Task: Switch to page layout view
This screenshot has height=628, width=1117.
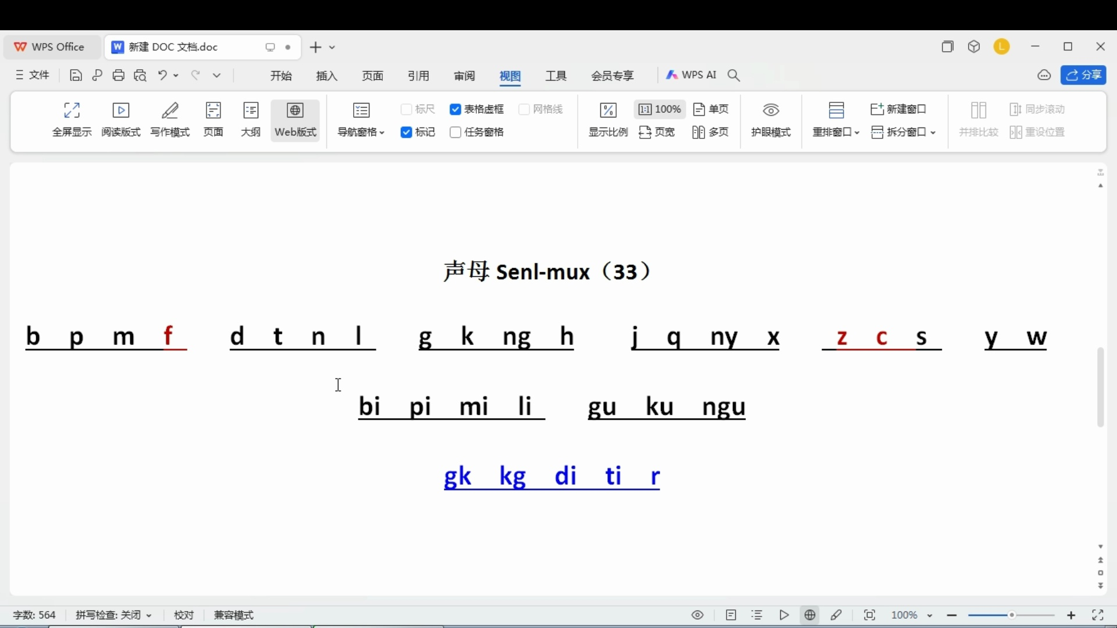Action: click(214, 120)
